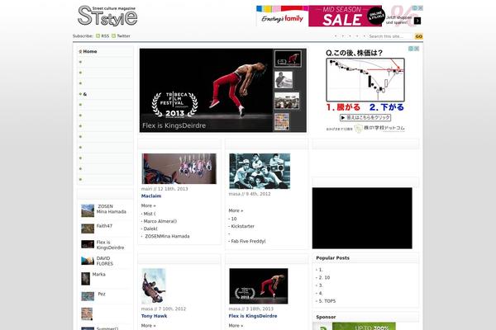Open the DAVID FLORES sidebar entry
This screenshot has width=496, height=330.
point(105,262)
